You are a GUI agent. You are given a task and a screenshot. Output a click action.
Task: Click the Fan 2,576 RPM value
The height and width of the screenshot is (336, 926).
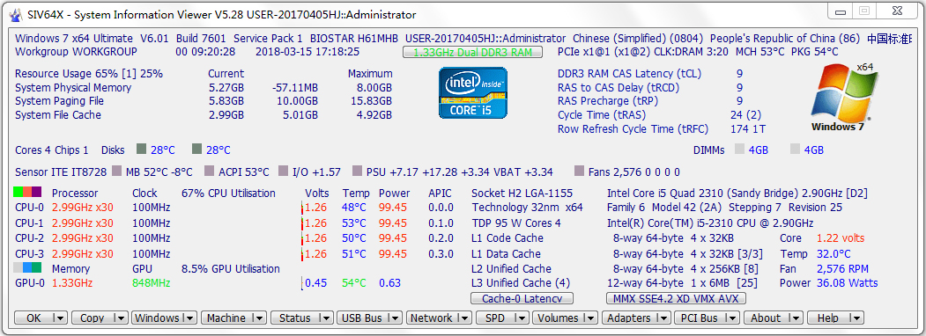click(842, 268)
